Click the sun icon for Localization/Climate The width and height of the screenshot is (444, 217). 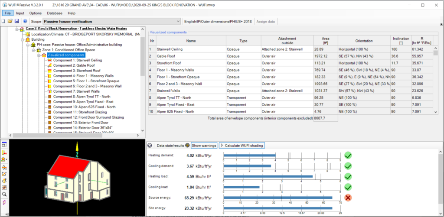click(28, 34)
